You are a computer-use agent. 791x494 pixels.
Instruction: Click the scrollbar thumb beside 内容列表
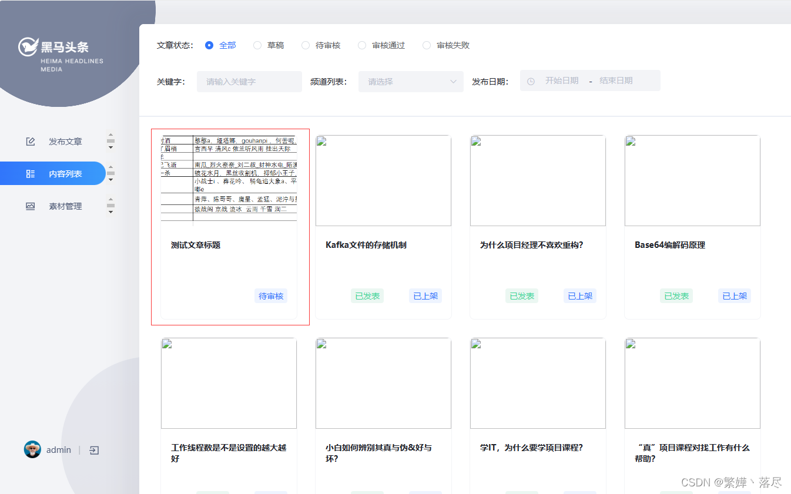(x=110, y=173)
